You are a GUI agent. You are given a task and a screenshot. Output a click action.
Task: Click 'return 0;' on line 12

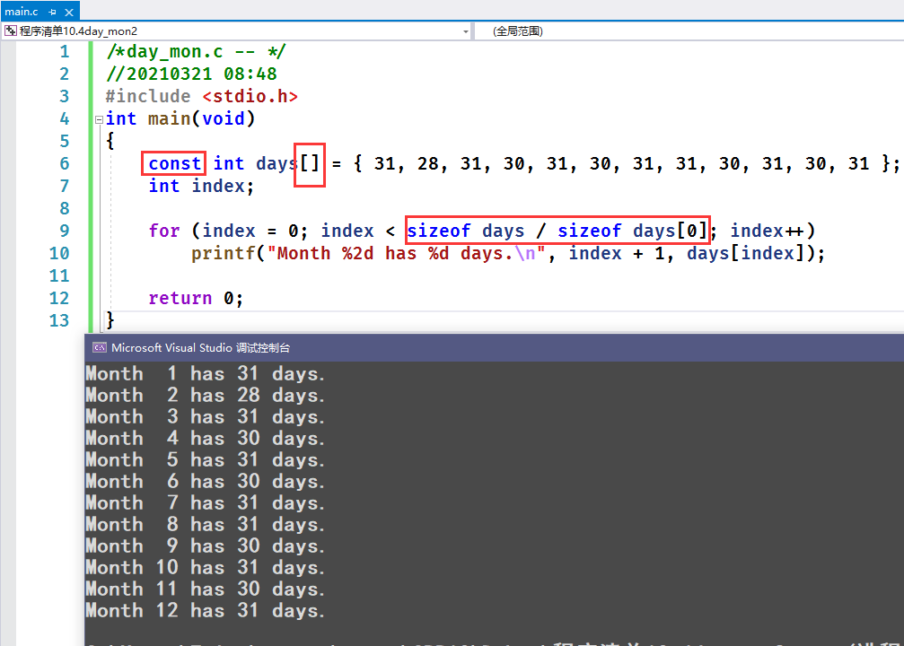(196, 298)
